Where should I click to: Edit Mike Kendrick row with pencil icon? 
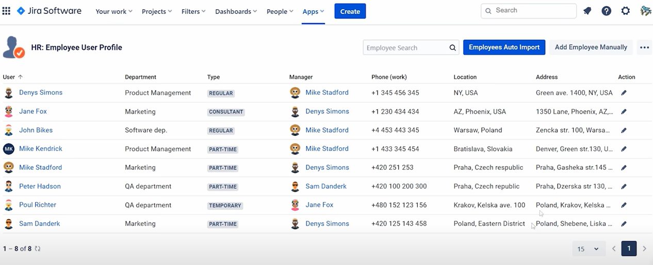[624, 149]
